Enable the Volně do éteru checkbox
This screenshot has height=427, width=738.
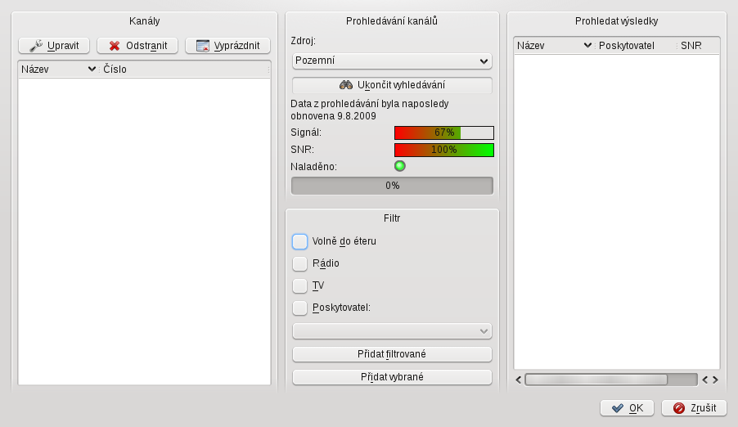pyautogui.click(x=299, y=241)
